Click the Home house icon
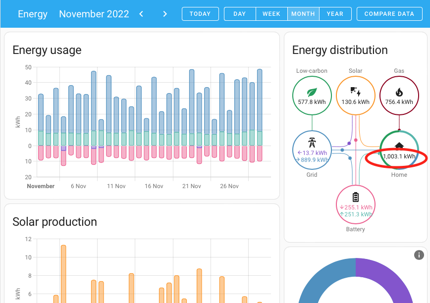 coord(399,146)
